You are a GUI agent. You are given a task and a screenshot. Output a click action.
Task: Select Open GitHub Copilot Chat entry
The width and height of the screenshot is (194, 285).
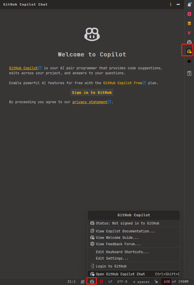click(134, 274)
